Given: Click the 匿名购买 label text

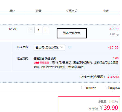Looking at the screenshot, I should [x=115, y=88].
